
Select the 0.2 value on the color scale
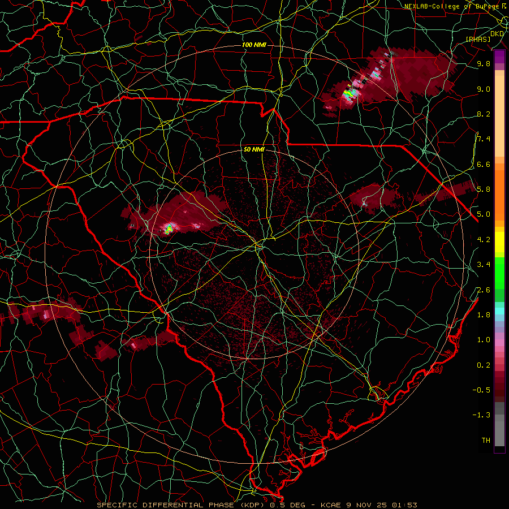pyautogui.click(x=484, y=365)
